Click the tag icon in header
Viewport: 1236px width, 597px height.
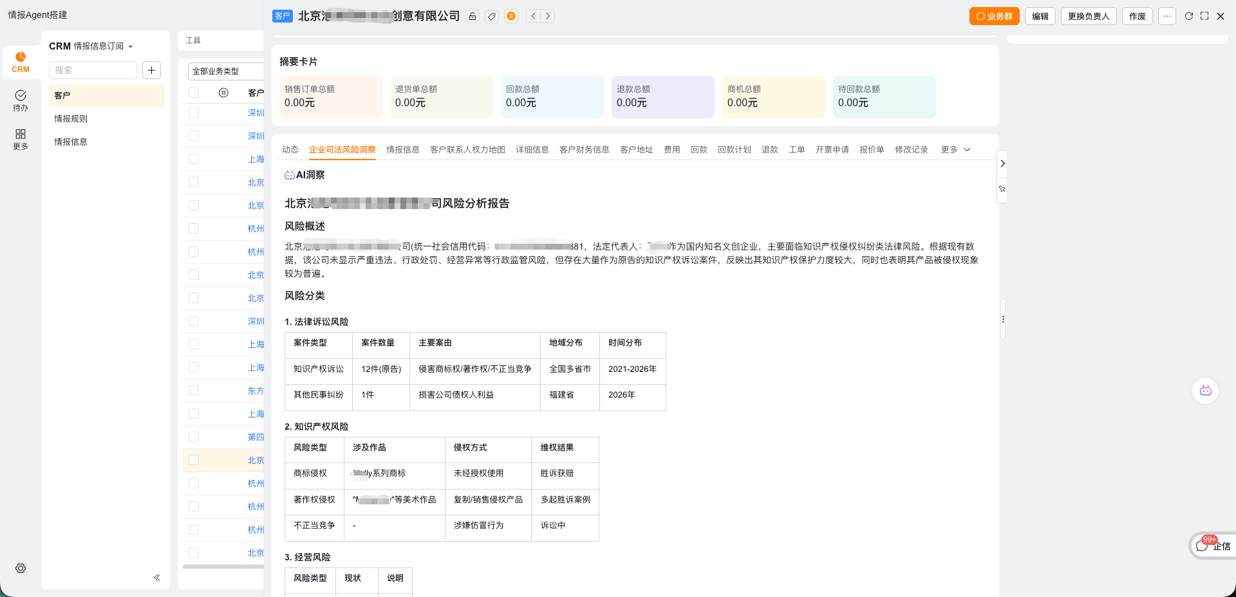(x=492, y=16)
